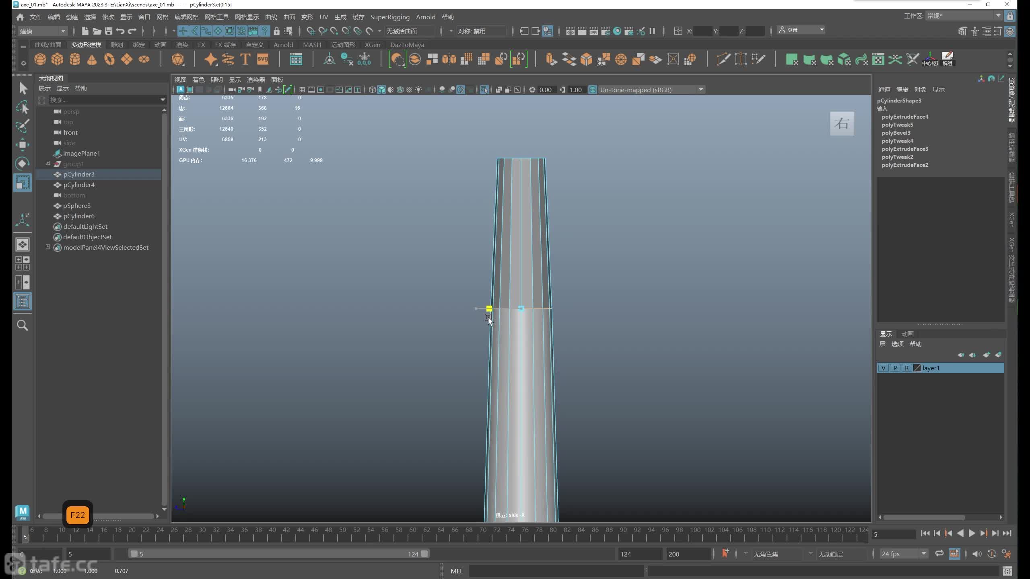
Task: Toggle layer1 visibility V box
Action: (883, 368)
